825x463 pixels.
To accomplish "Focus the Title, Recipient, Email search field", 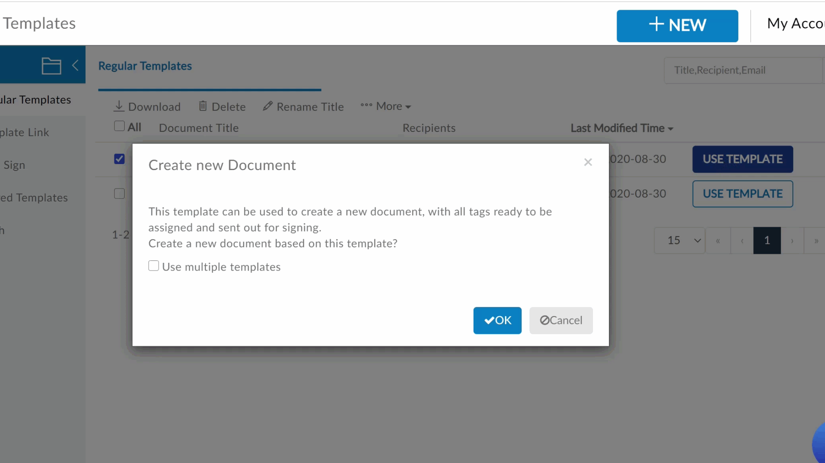I will [x=743, y=70].
